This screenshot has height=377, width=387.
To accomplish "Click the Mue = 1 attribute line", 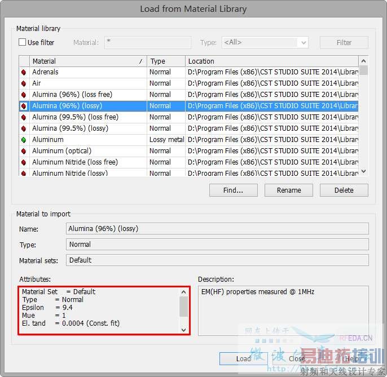I will 43,316.
